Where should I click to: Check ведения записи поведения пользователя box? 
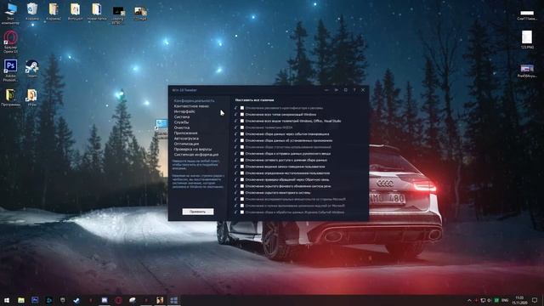pyautogui.click(x=242, y=167)
